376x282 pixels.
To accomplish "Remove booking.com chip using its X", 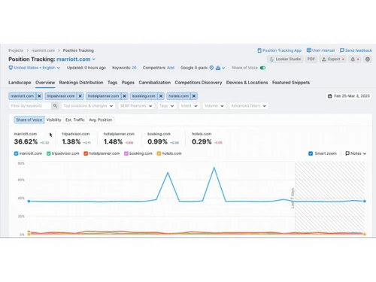I will click(161, 96).
